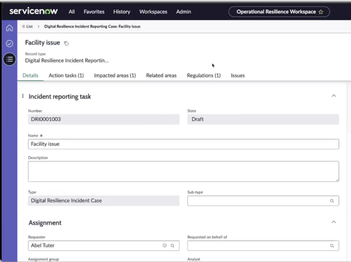Switch to the Regulations (1) tab
351x262 pixels.
pos(204,75)
